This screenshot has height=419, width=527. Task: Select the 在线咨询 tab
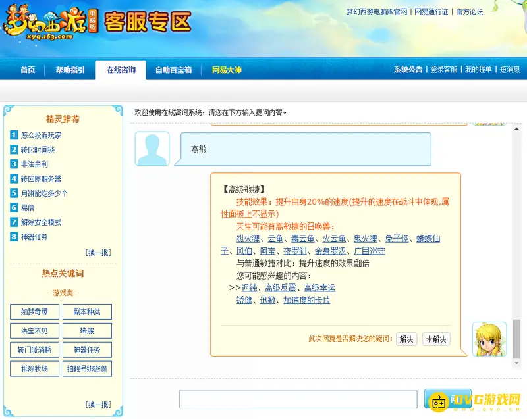coord(121,70)
